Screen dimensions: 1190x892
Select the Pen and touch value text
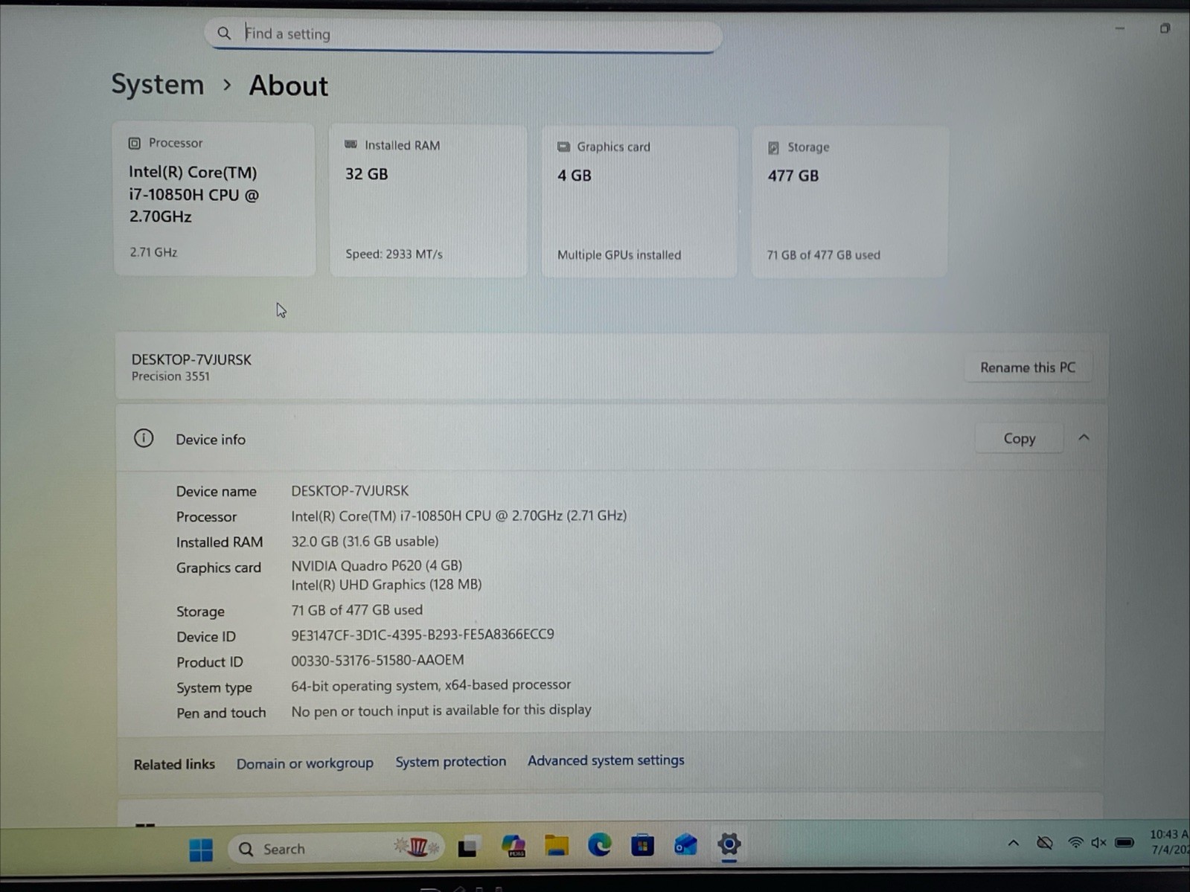[x=441, y=710]
